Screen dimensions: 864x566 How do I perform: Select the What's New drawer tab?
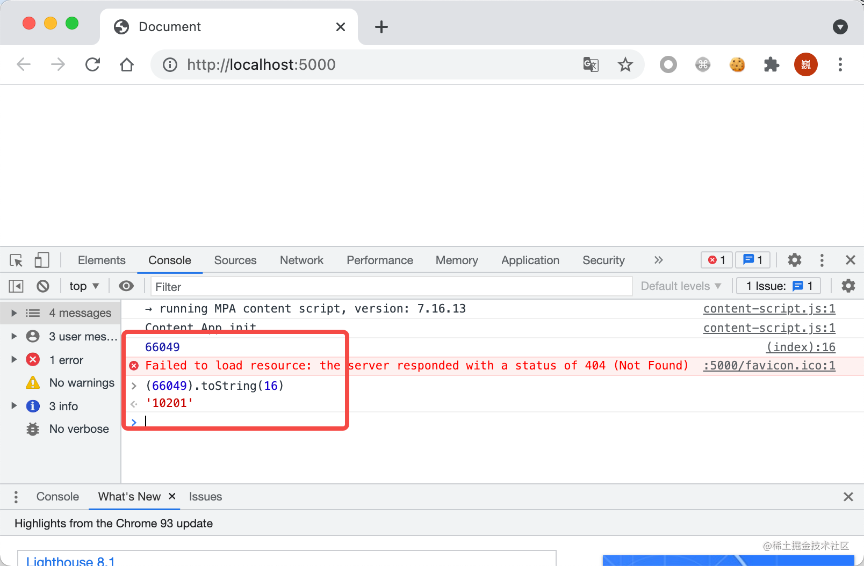pyautogui.click(x=129, y=497)
